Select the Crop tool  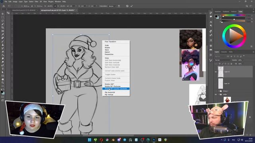coord(3,27)
